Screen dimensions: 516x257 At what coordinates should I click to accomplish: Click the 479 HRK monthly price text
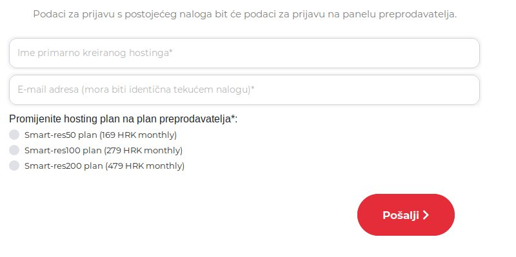144,166
